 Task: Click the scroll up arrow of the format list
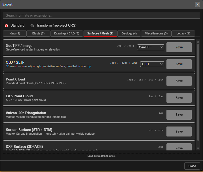pos(198,42)
